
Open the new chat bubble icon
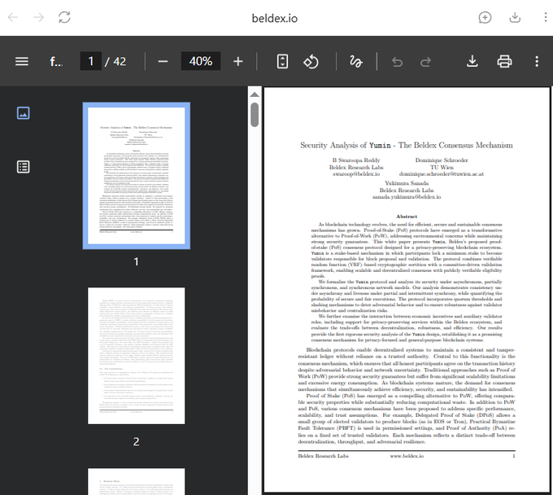(485, 17)
